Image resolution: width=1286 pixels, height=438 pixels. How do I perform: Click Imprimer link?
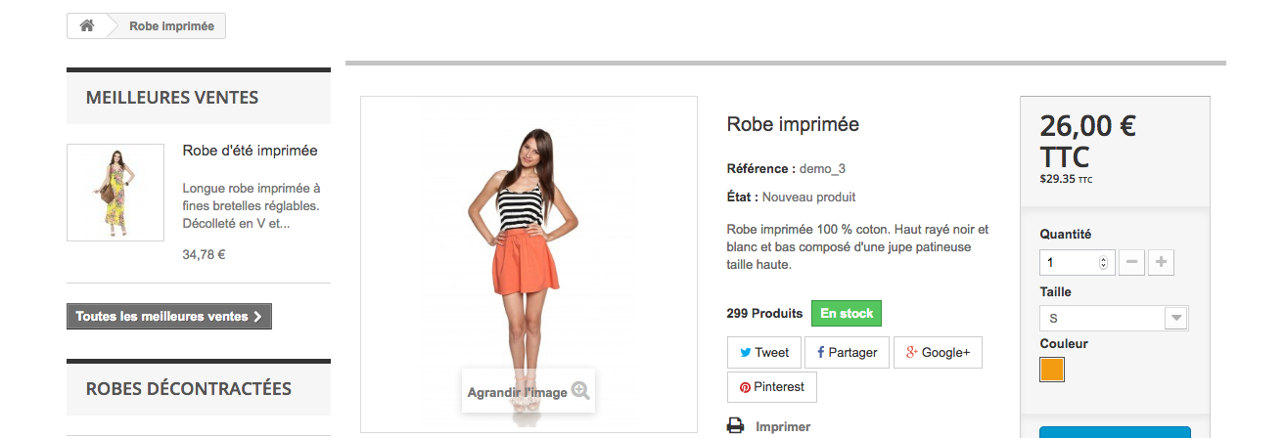point(783,427)
